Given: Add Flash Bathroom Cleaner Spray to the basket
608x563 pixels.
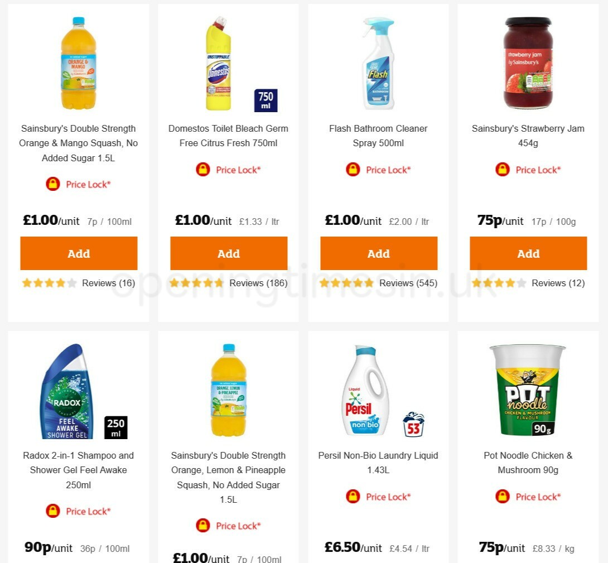Looking at the screenshot, I should (x=378, y=253).
